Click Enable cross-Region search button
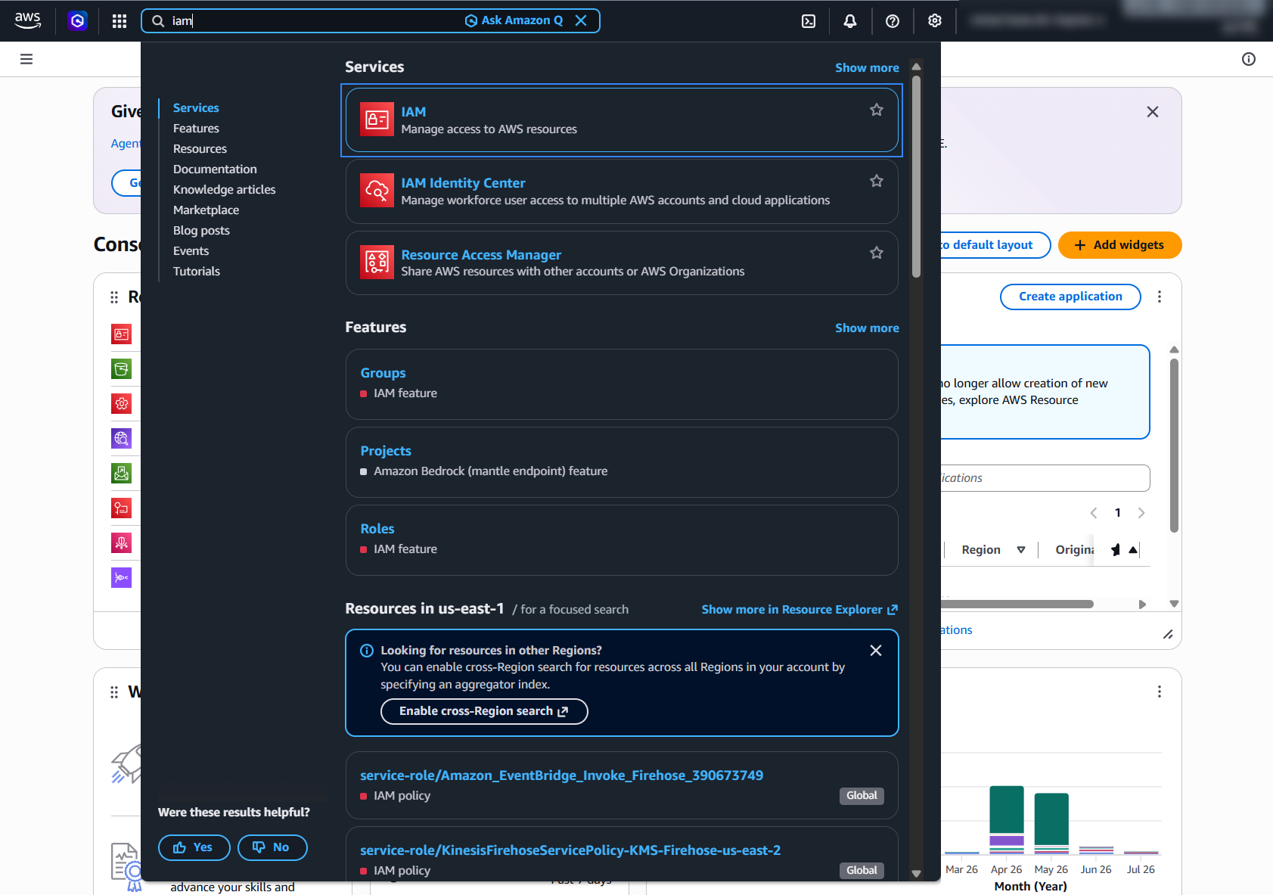Screen dimensions: 1273x895 (484, 711)
